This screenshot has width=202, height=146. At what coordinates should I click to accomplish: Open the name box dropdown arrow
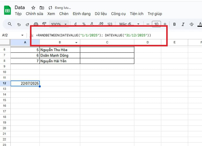coord(23,35)
